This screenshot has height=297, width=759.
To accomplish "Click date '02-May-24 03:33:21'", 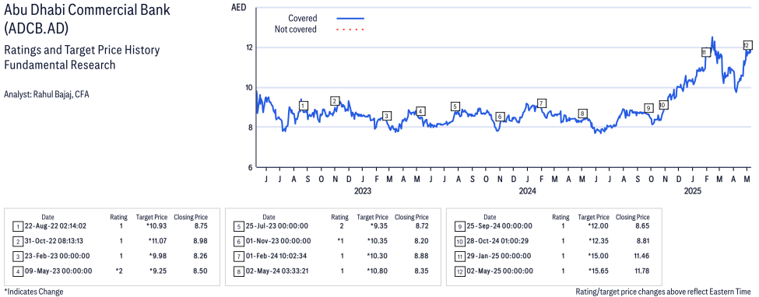I will point(277,271).
